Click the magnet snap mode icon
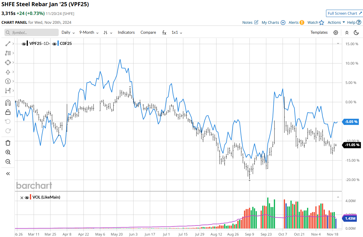363x237 pixels. [8, 103]
